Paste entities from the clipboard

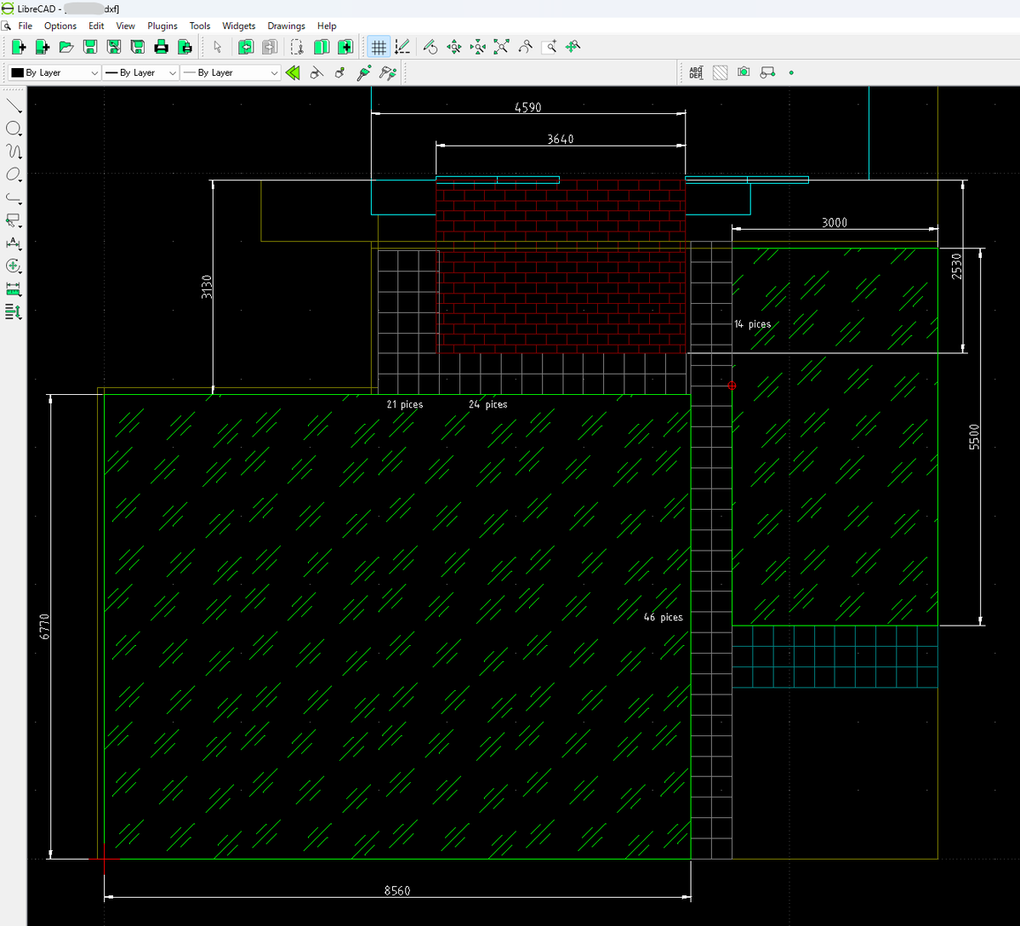(x=345, y=47)
